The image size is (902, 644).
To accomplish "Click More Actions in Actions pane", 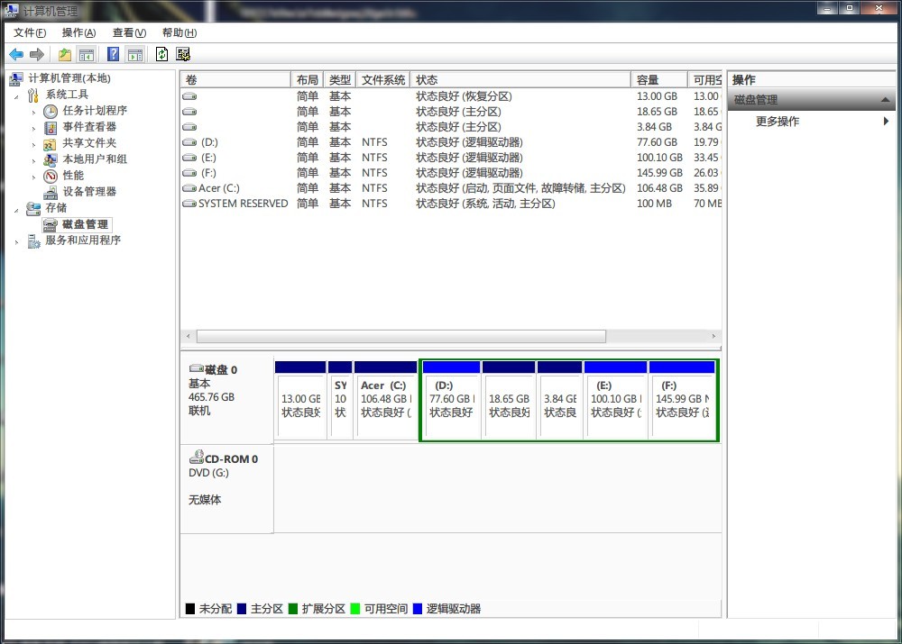I will click(778, 122).
